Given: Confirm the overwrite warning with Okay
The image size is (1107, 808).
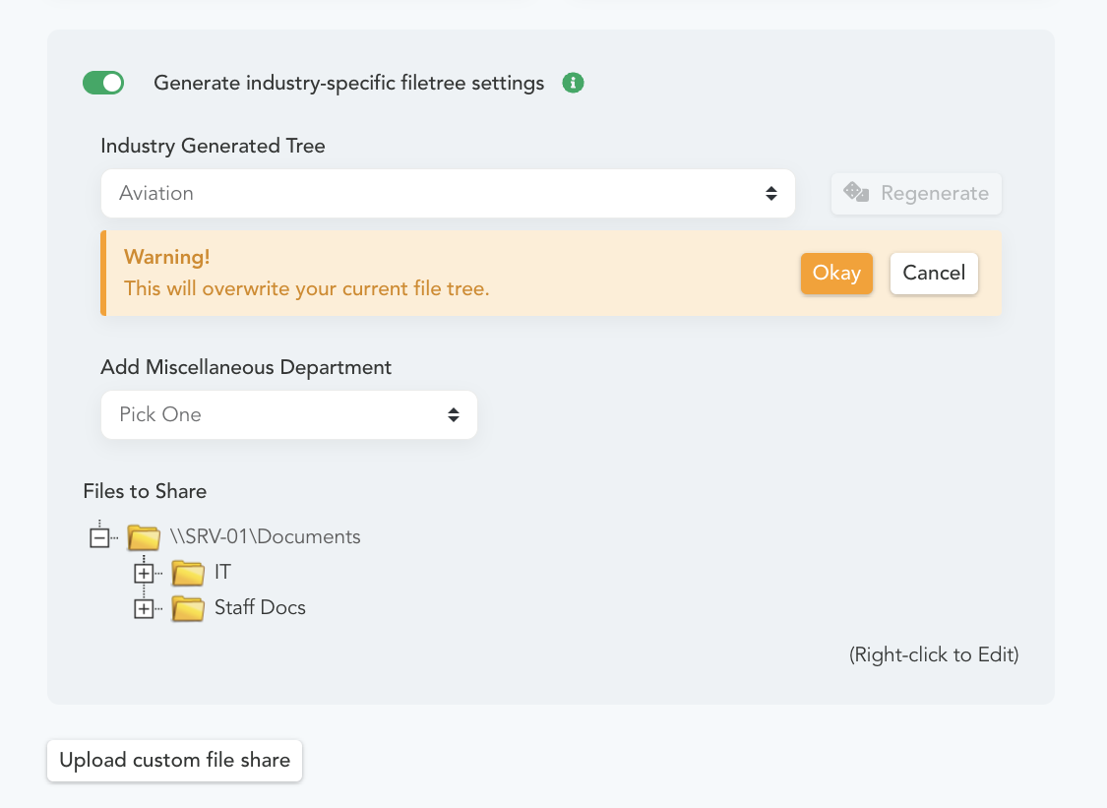Looking at the screenshot, I should (835, 273).
